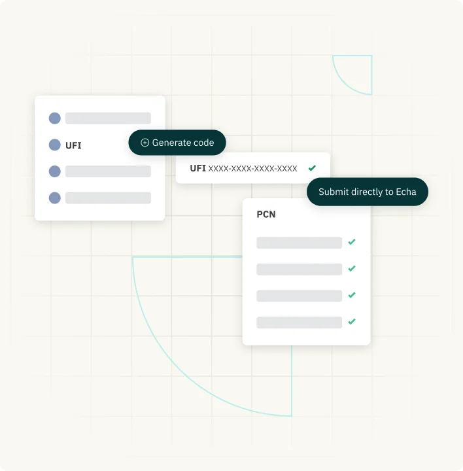This screenshot has height=471, width=463.
Task: Click the third green checkmark in the PCN card
Action: 352,295
